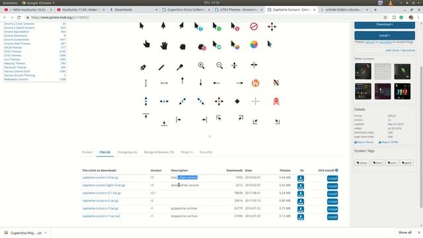Image resolution: width=423 pixels, height=238 pixels.
Task: Open green parrot cursor thumbnail
Action: tap(403, 71)
